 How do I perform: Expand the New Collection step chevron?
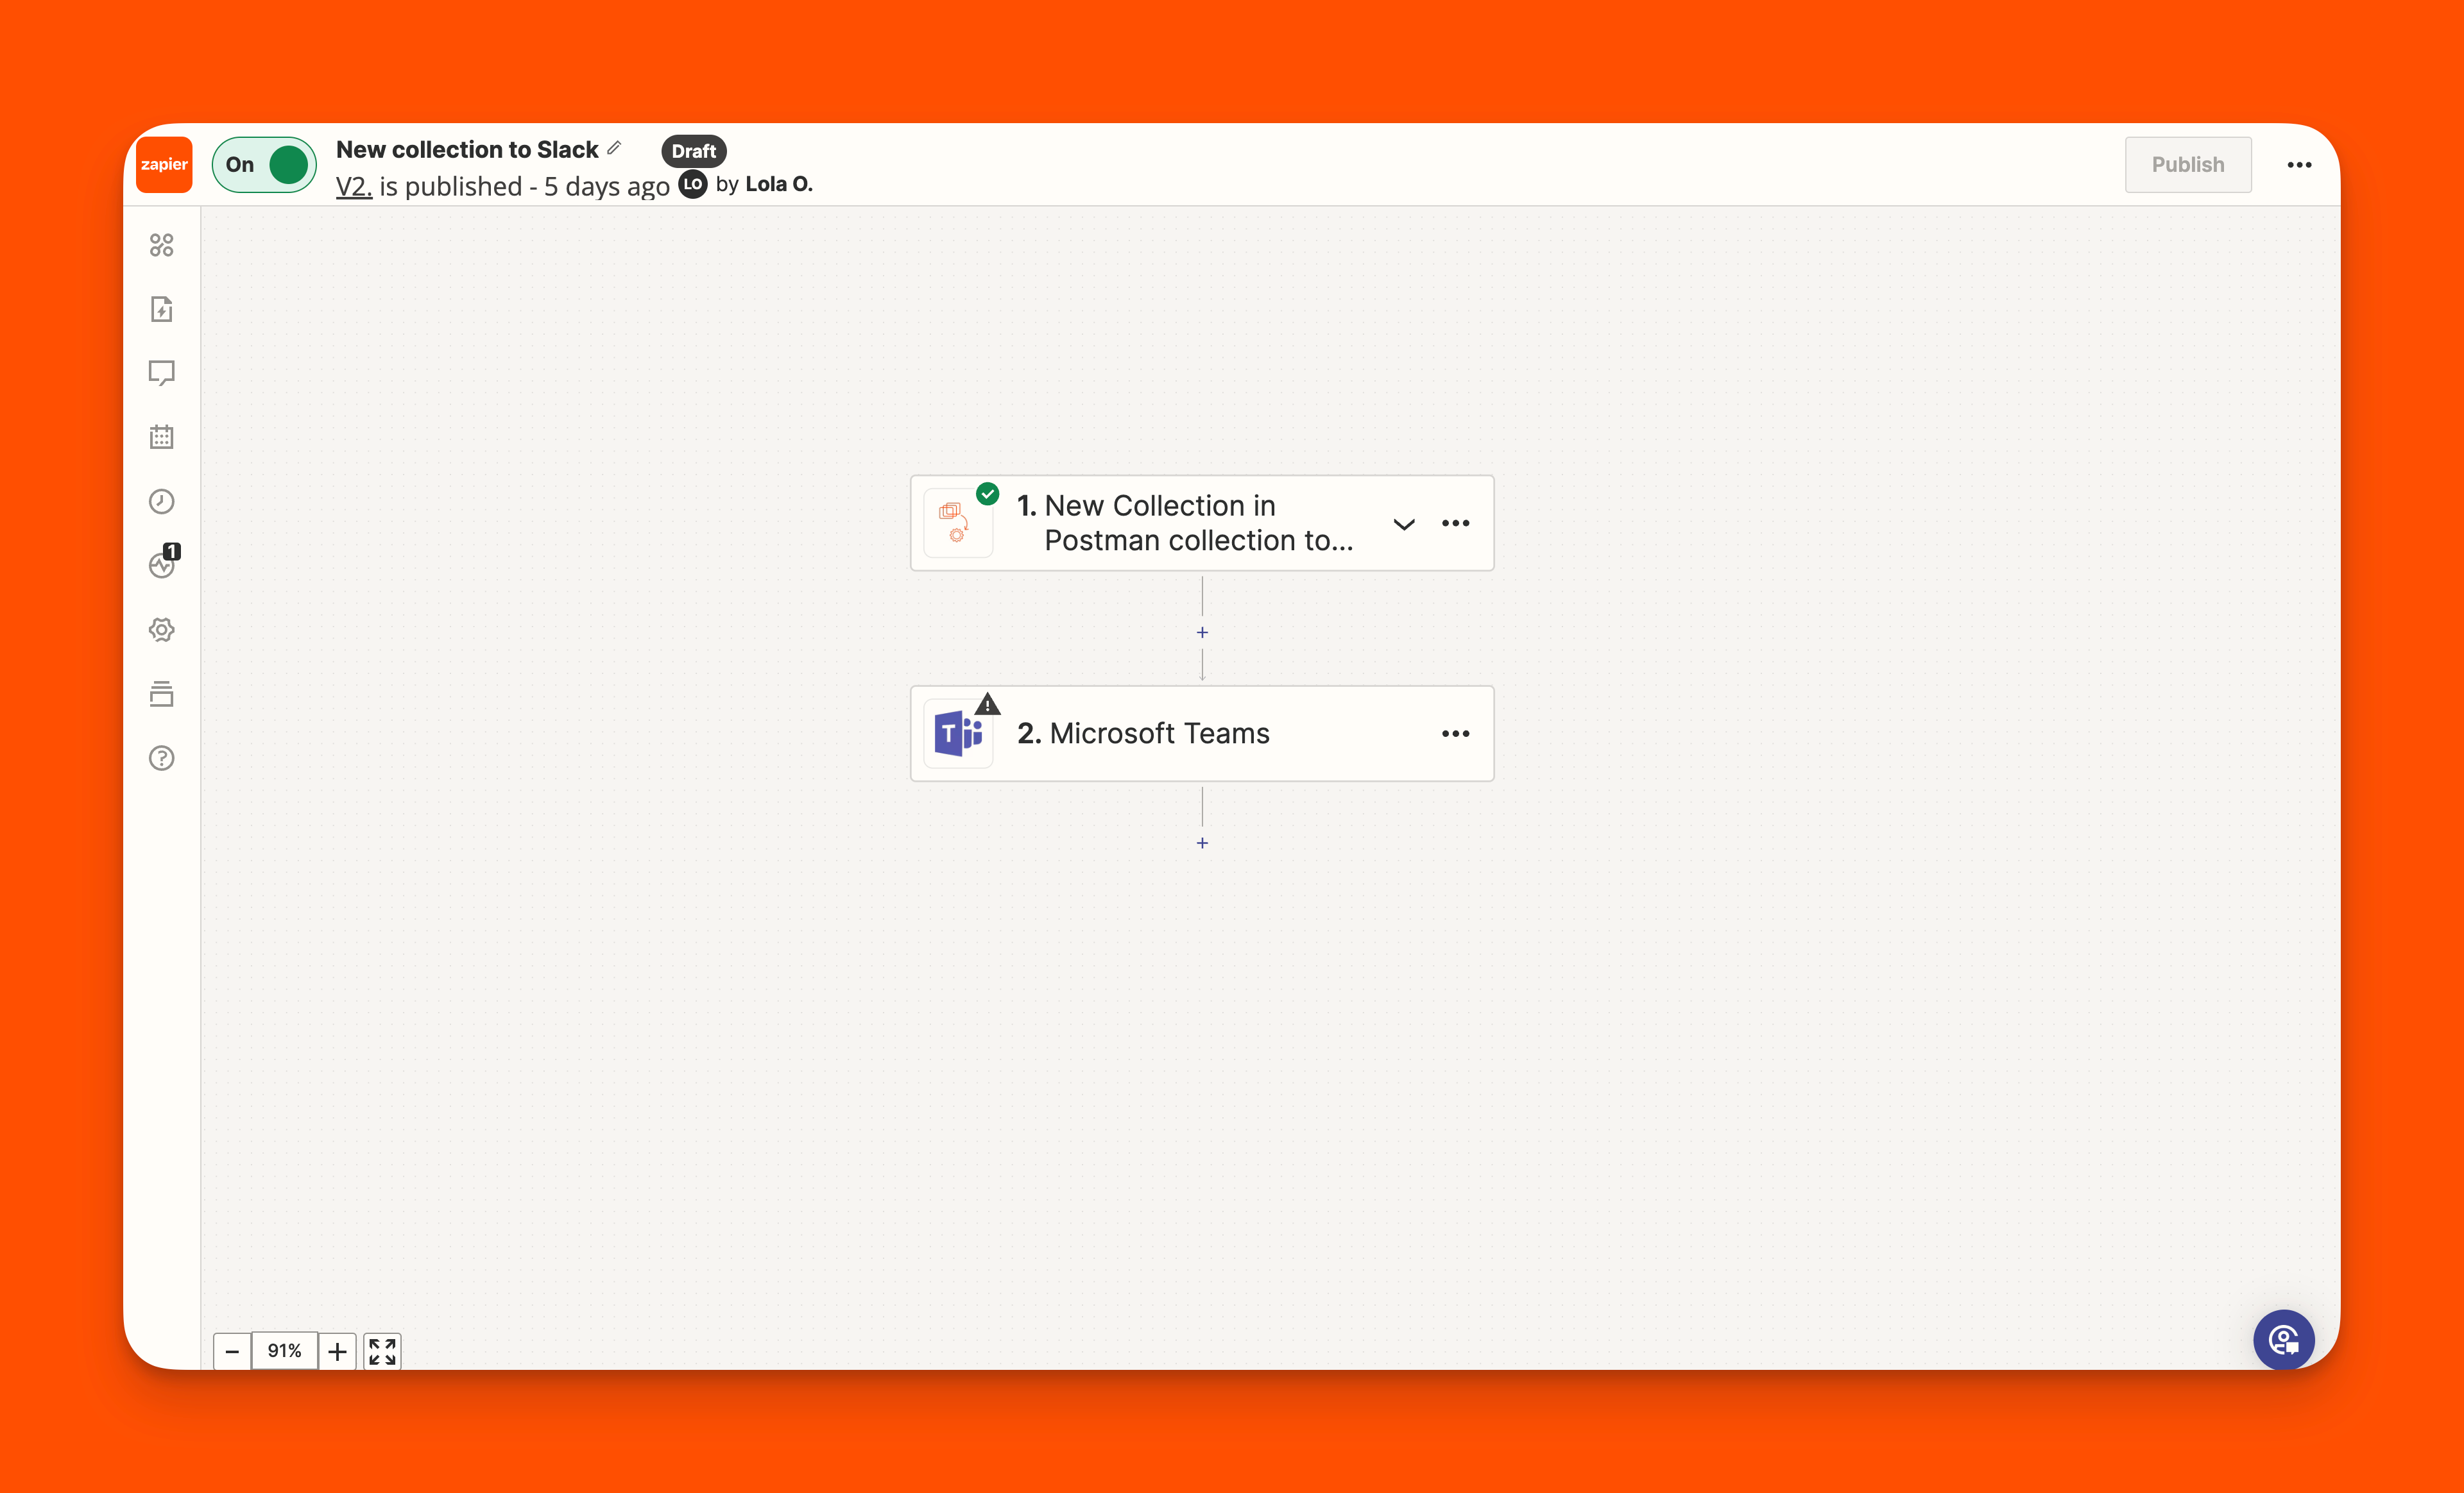1404,524
